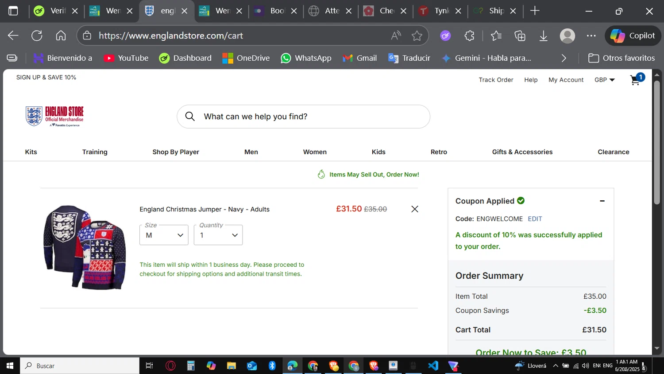
Task: Open the GBP currency dropdown
Action: tap(605, 80)
